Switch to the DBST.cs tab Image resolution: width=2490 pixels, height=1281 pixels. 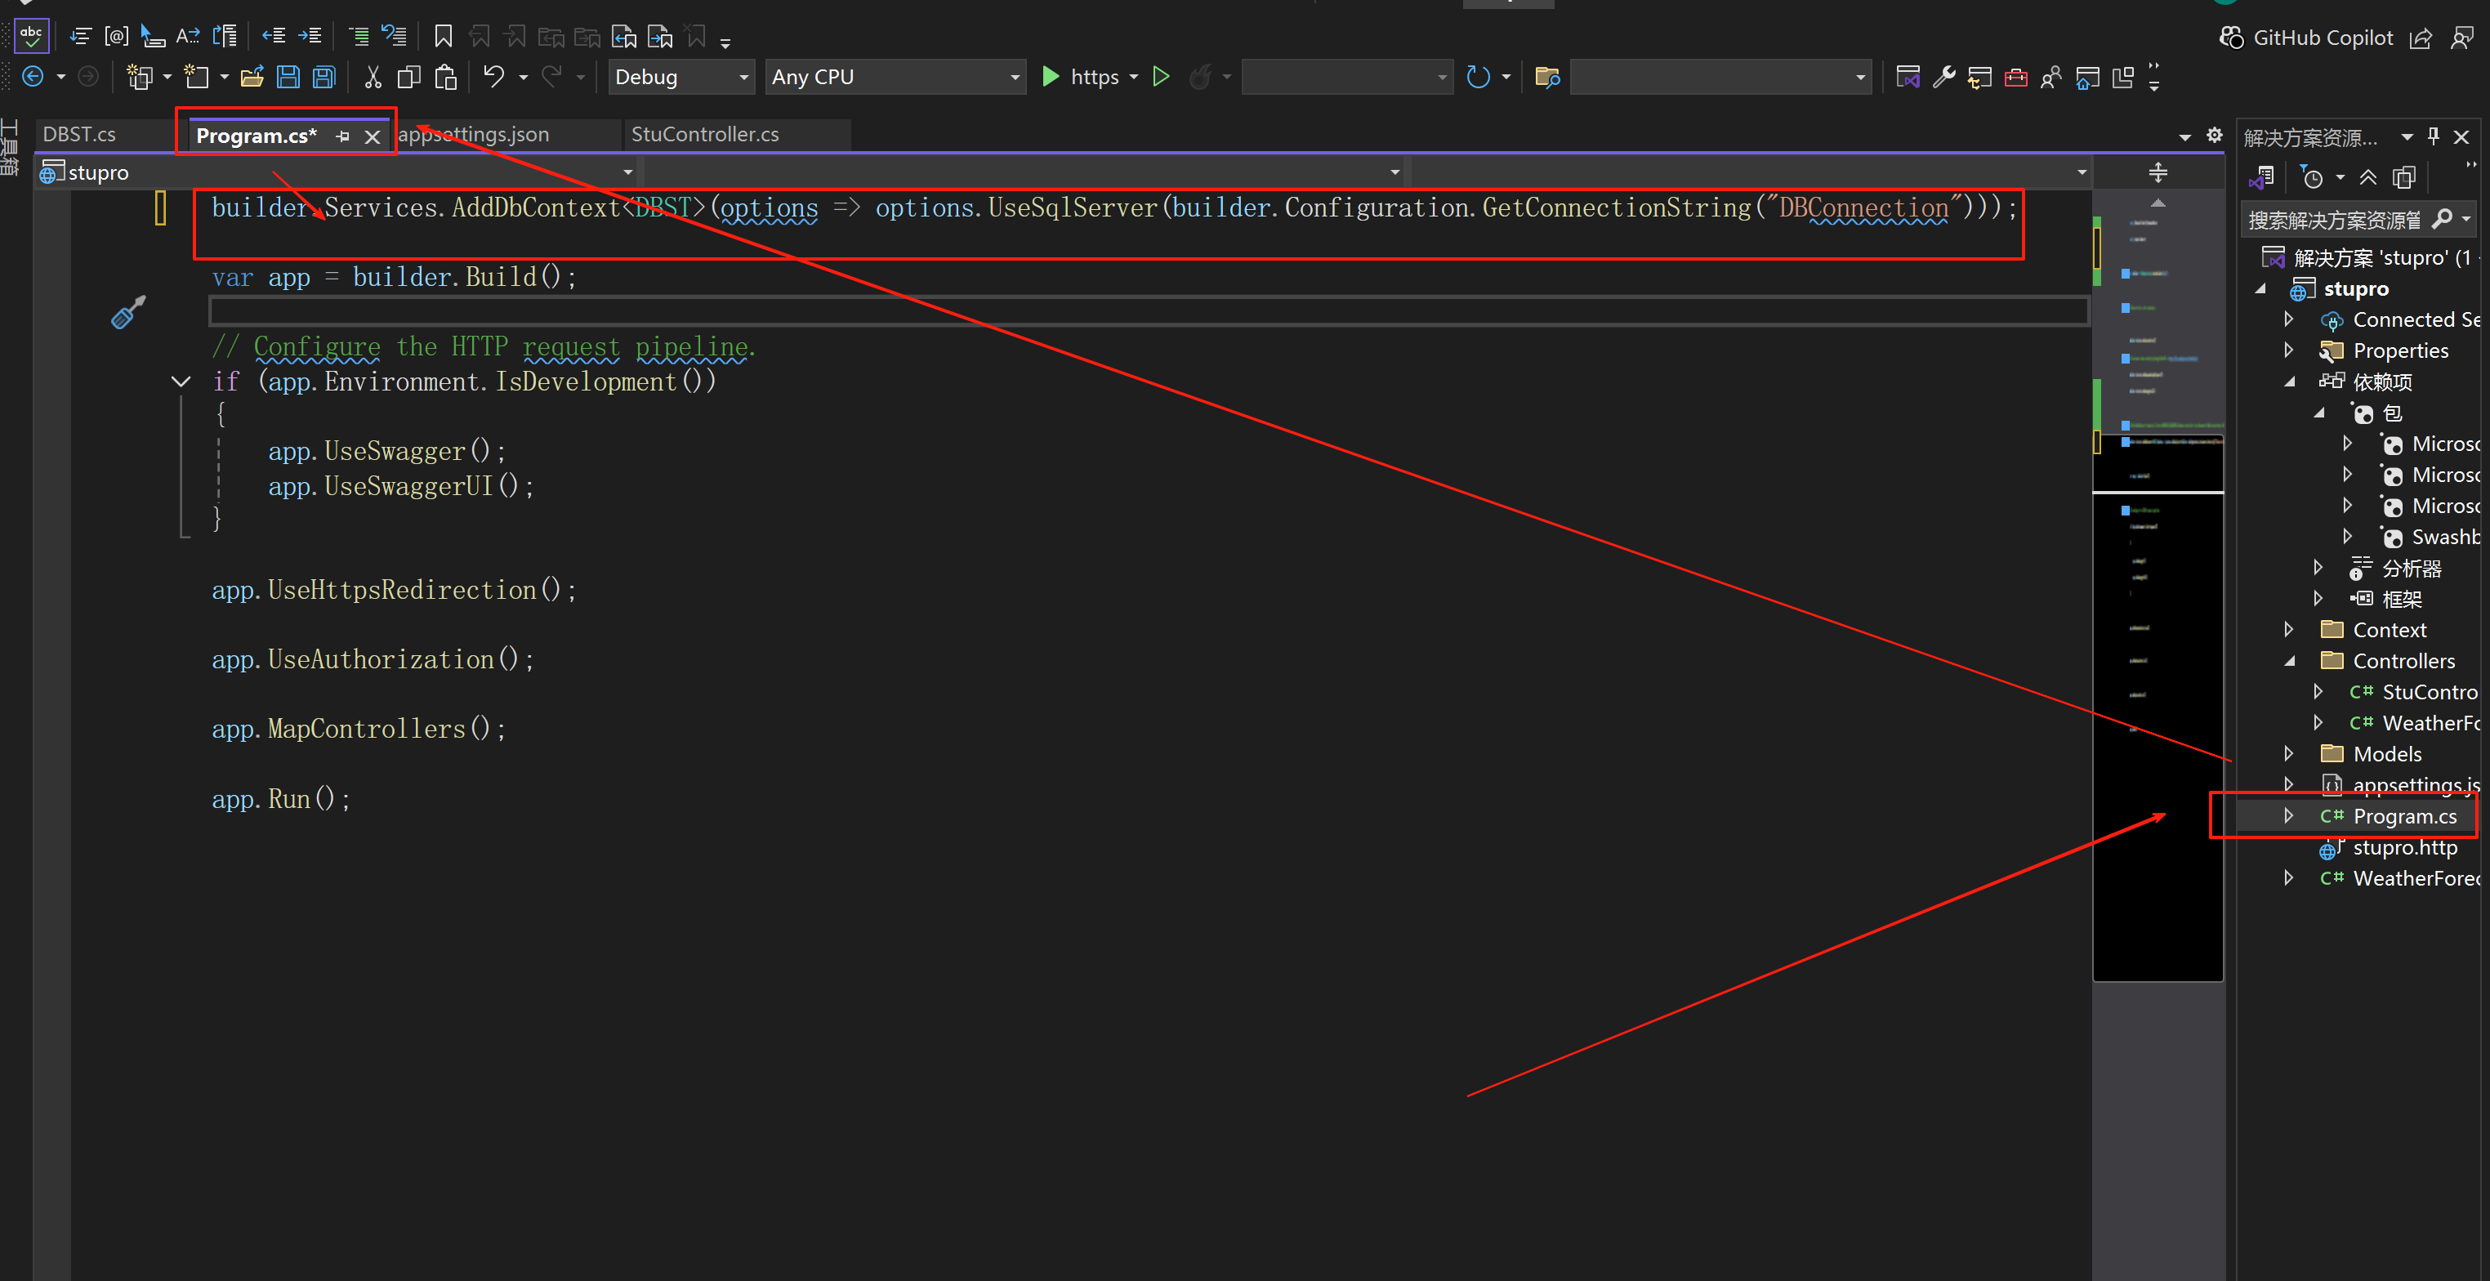click(79, 134)
